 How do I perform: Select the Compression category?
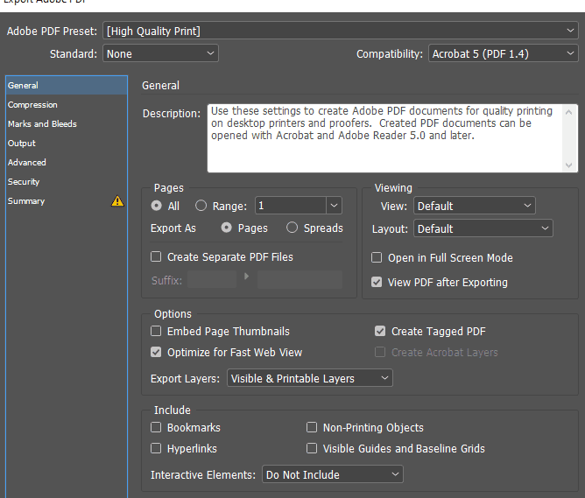click(x=32, y=105)
